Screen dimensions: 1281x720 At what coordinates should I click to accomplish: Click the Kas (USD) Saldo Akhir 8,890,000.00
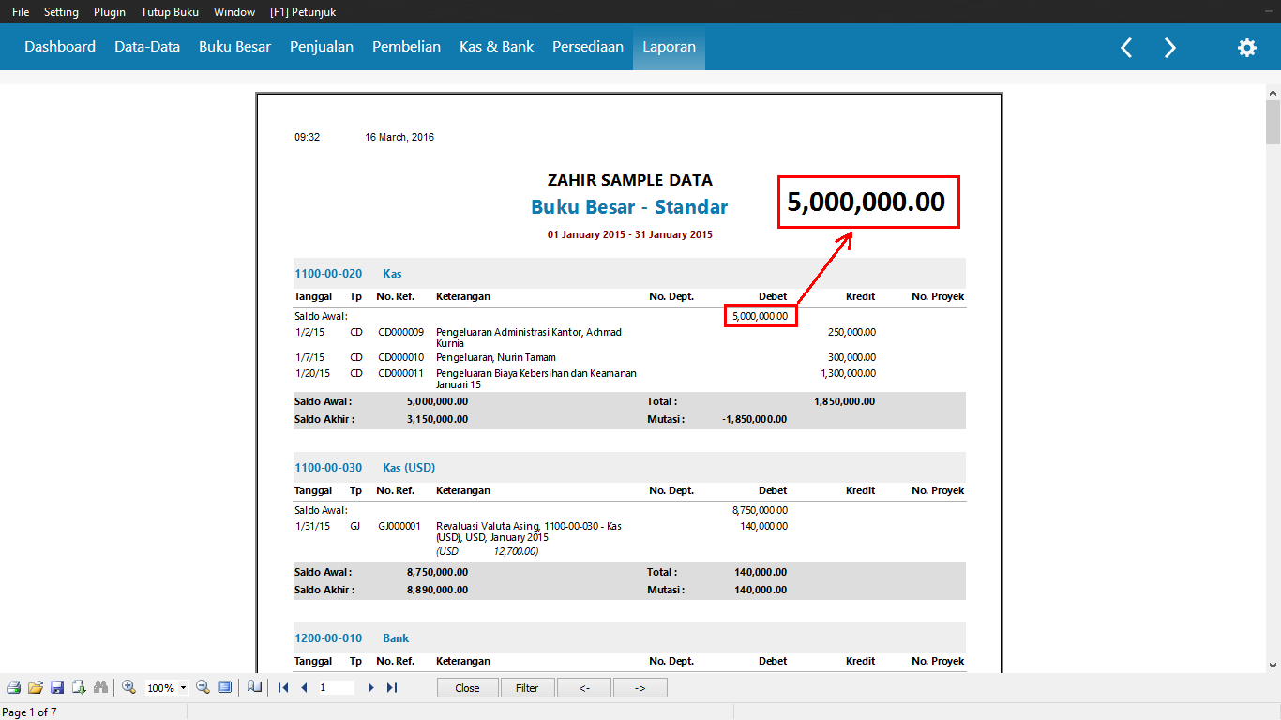tap(437, 590)
